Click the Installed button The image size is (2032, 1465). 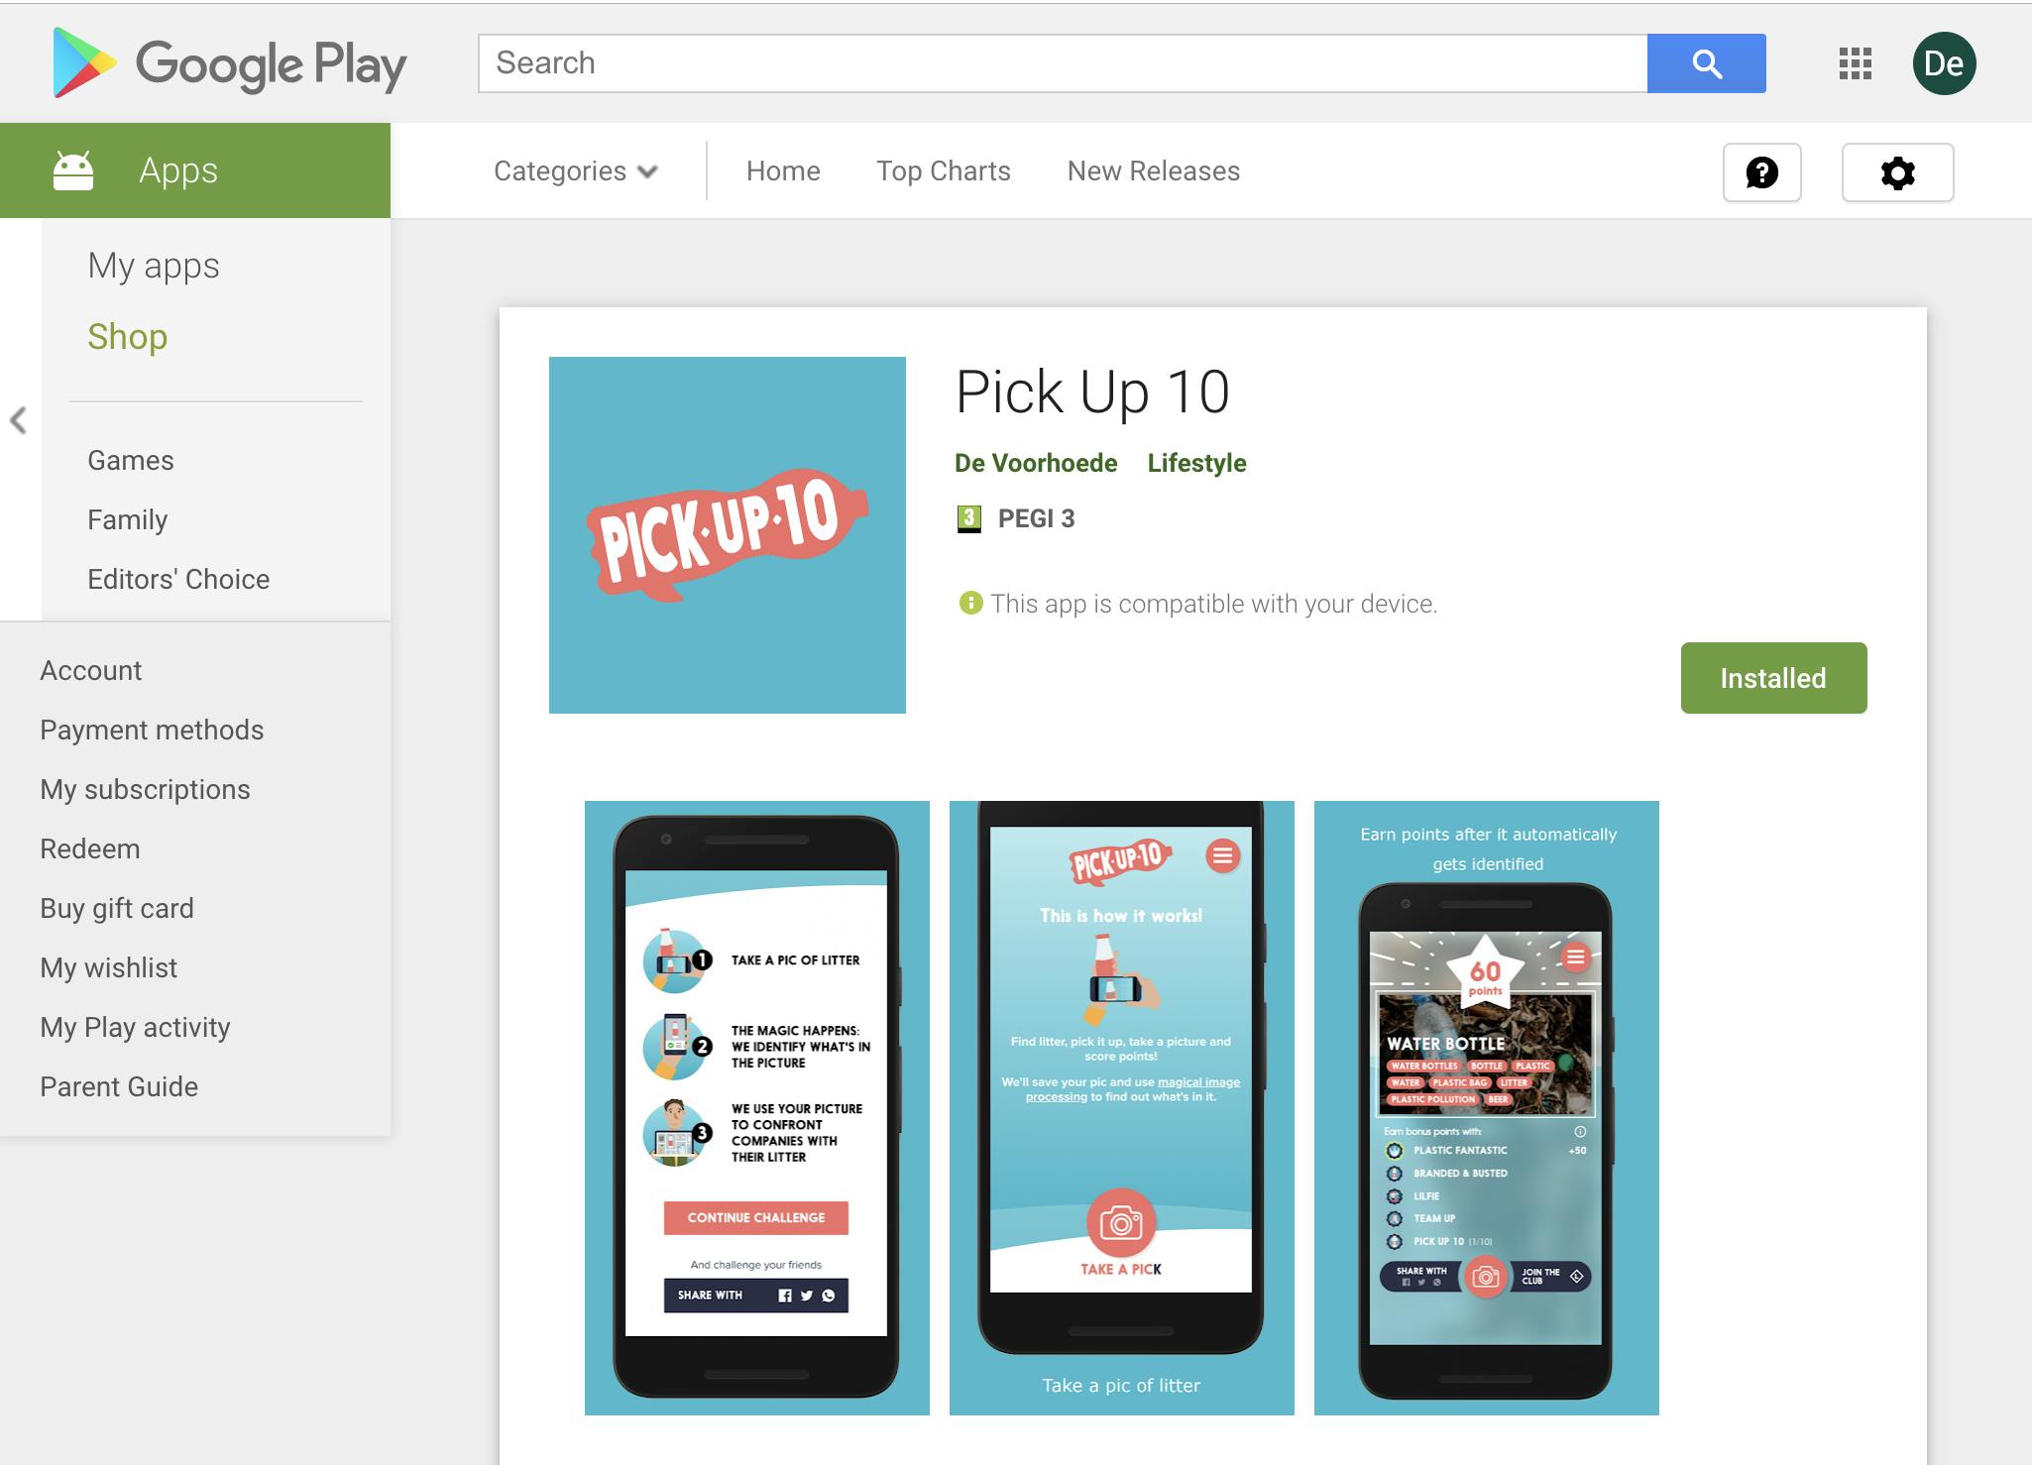point(1771,678)
